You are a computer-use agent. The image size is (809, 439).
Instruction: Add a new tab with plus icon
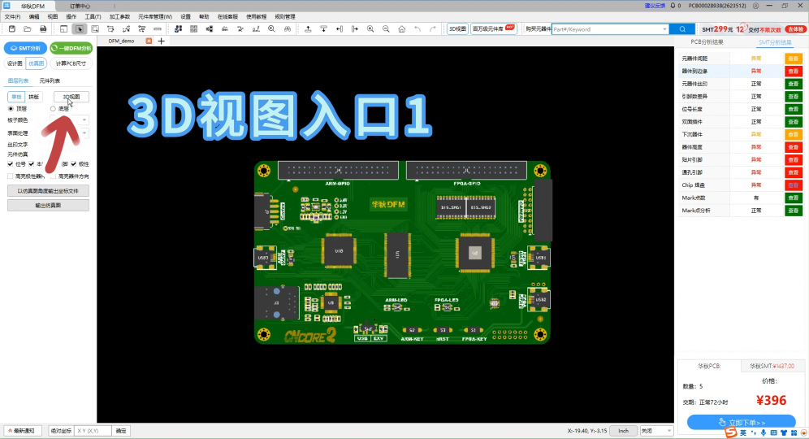tap(161, 41)
